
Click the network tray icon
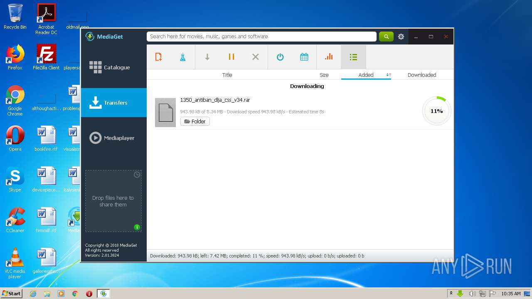click(x=483, y=294)
